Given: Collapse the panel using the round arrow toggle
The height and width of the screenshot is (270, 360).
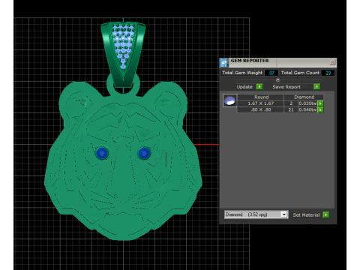Looking at the screenshot, I should (277, 80).
